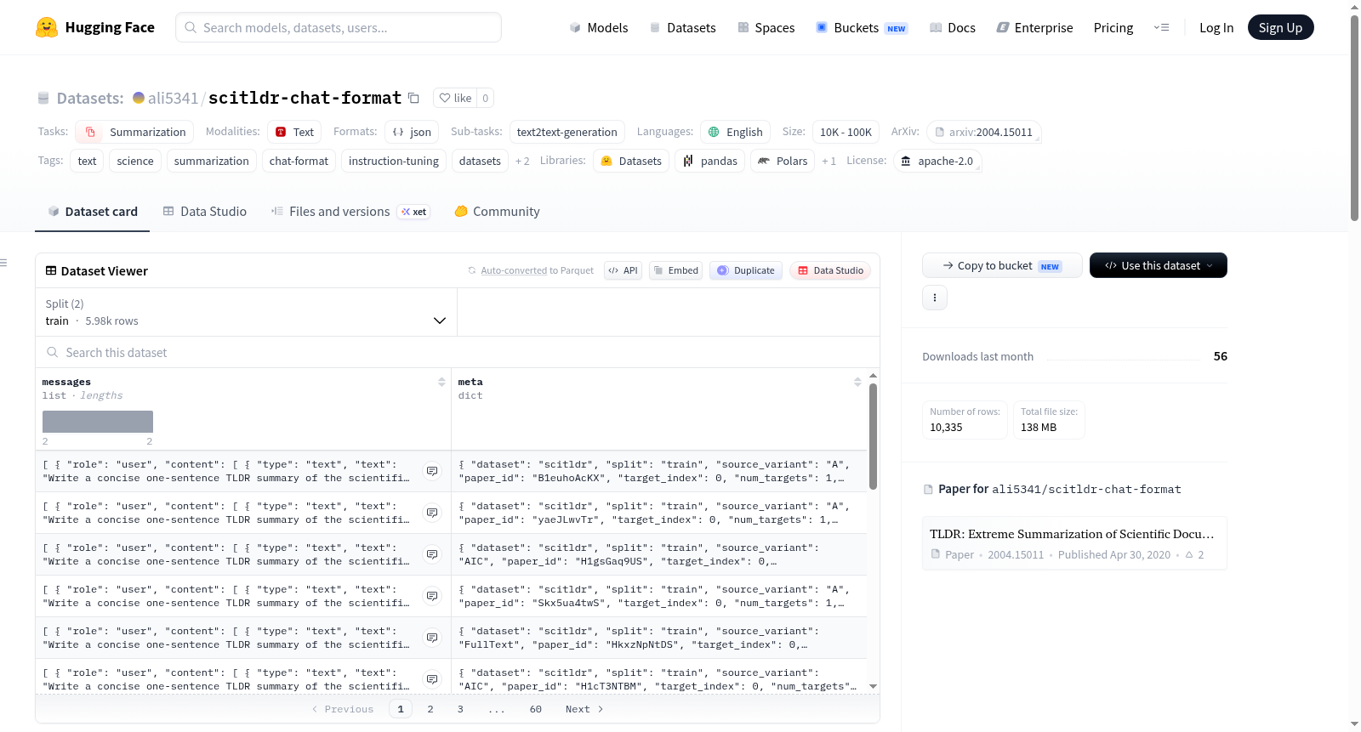1361x732 pixels.
Task: Show the +1 more libraries
Action: (x=829, y=161)
